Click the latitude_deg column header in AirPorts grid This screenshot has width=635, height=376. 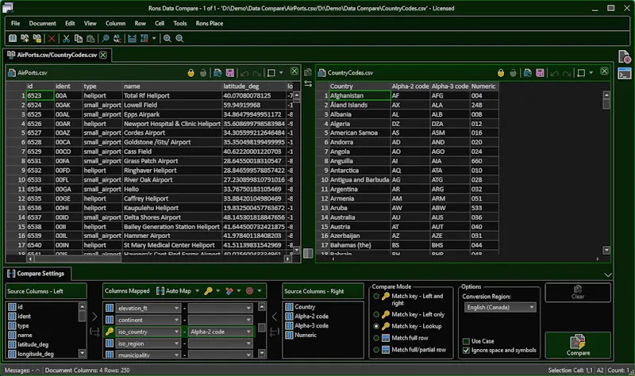click(x=254, y=86)
